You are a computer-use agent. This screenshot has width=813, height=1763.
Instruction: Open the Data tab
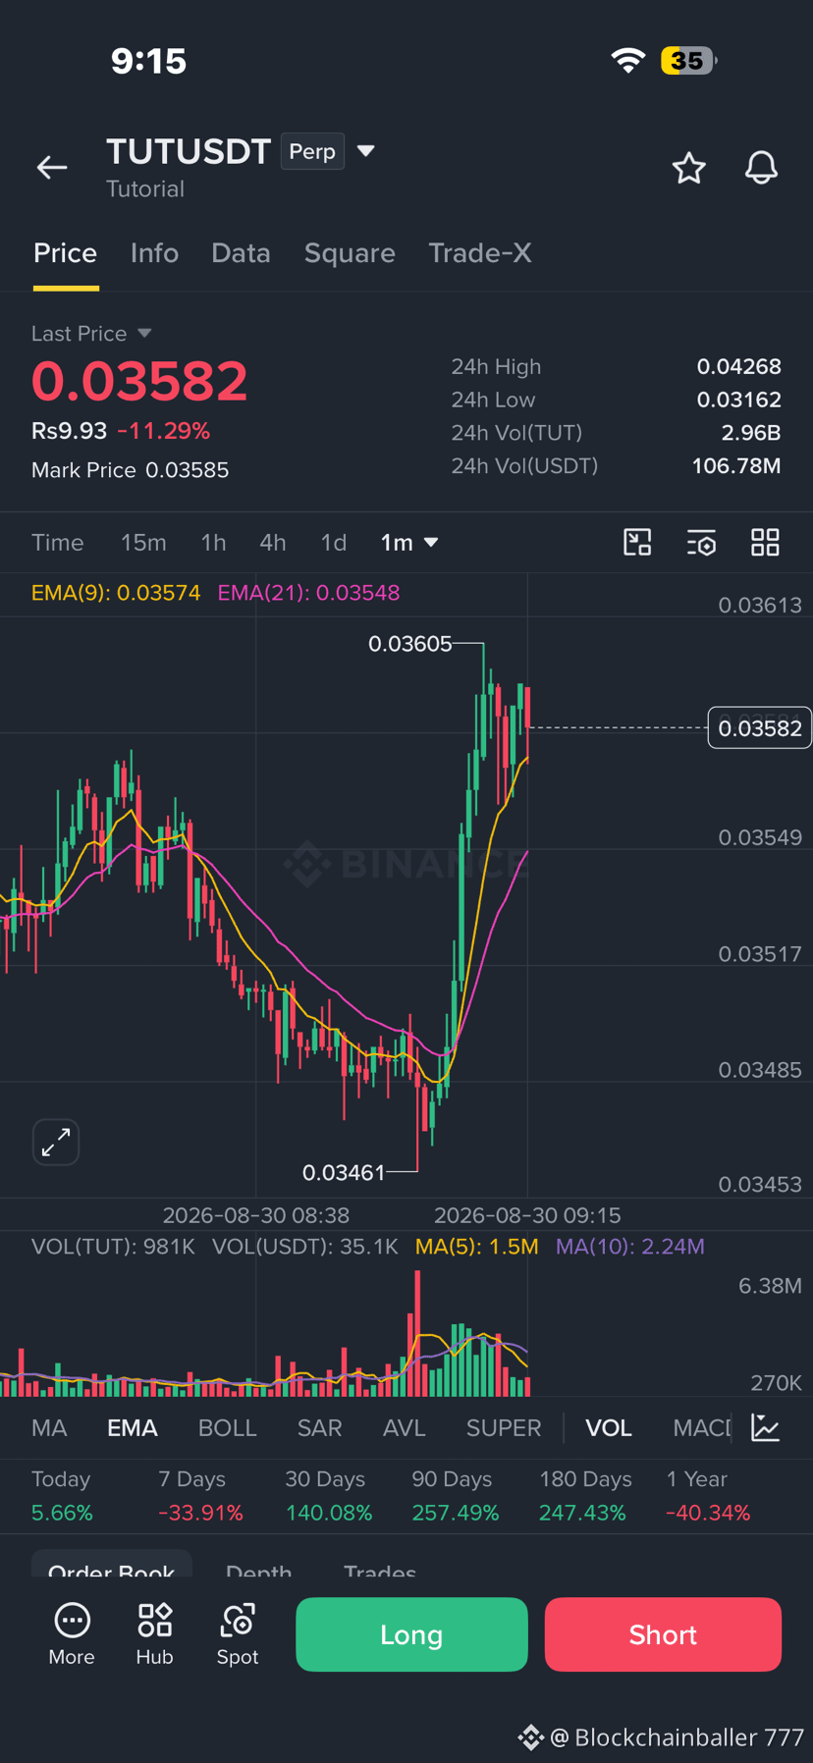click(241, 253)
